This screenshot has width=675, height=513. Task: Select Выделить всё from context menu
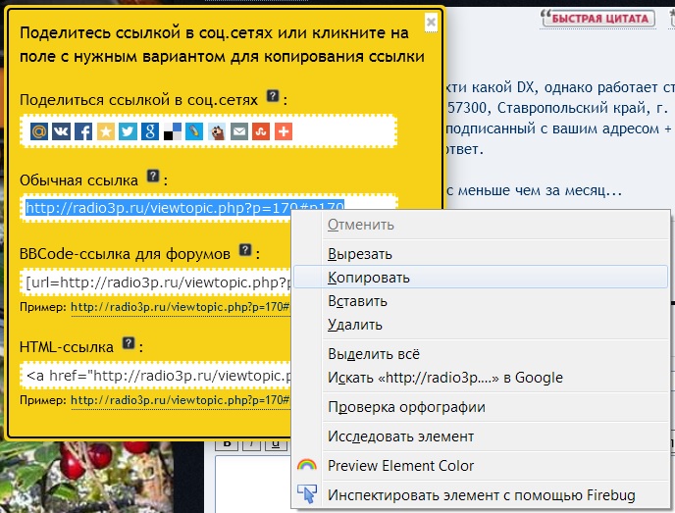[x=374, y=354]
